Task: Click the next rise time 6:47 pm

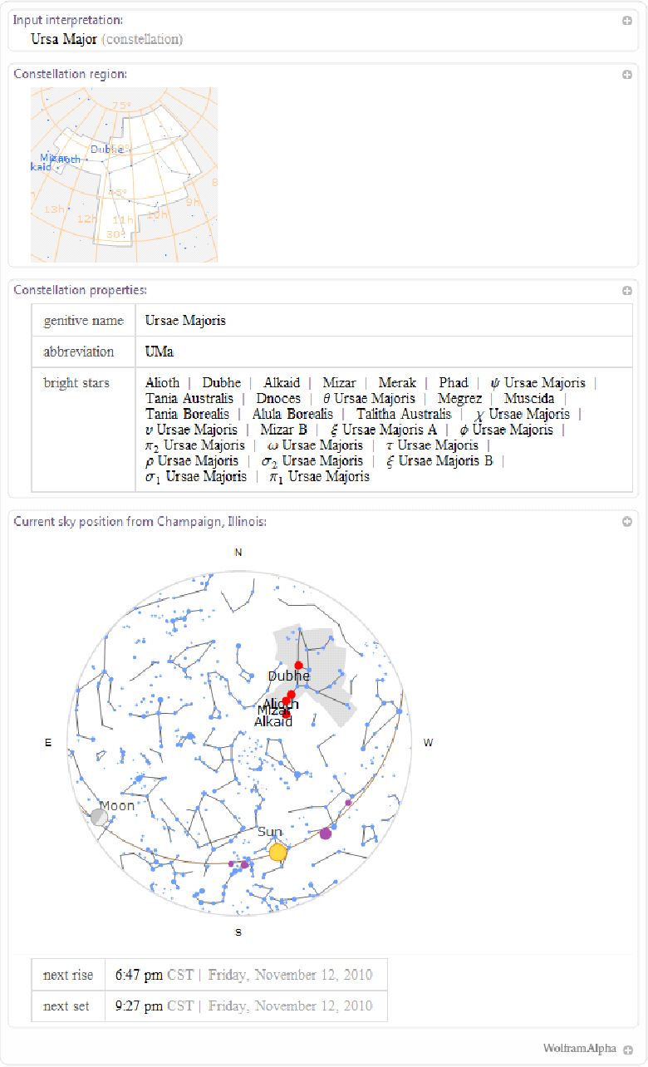Action: coord(139,975)
